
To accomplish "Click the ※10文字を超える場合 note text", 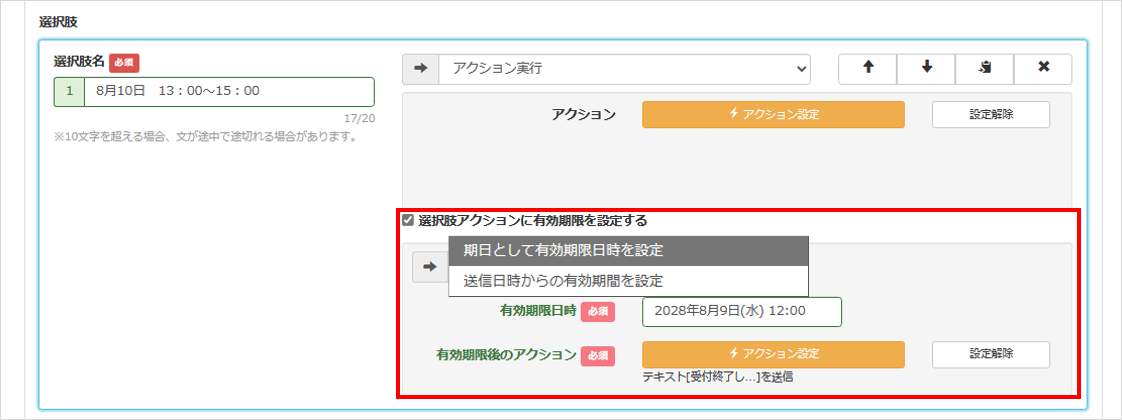I will [x=206, y=137].
